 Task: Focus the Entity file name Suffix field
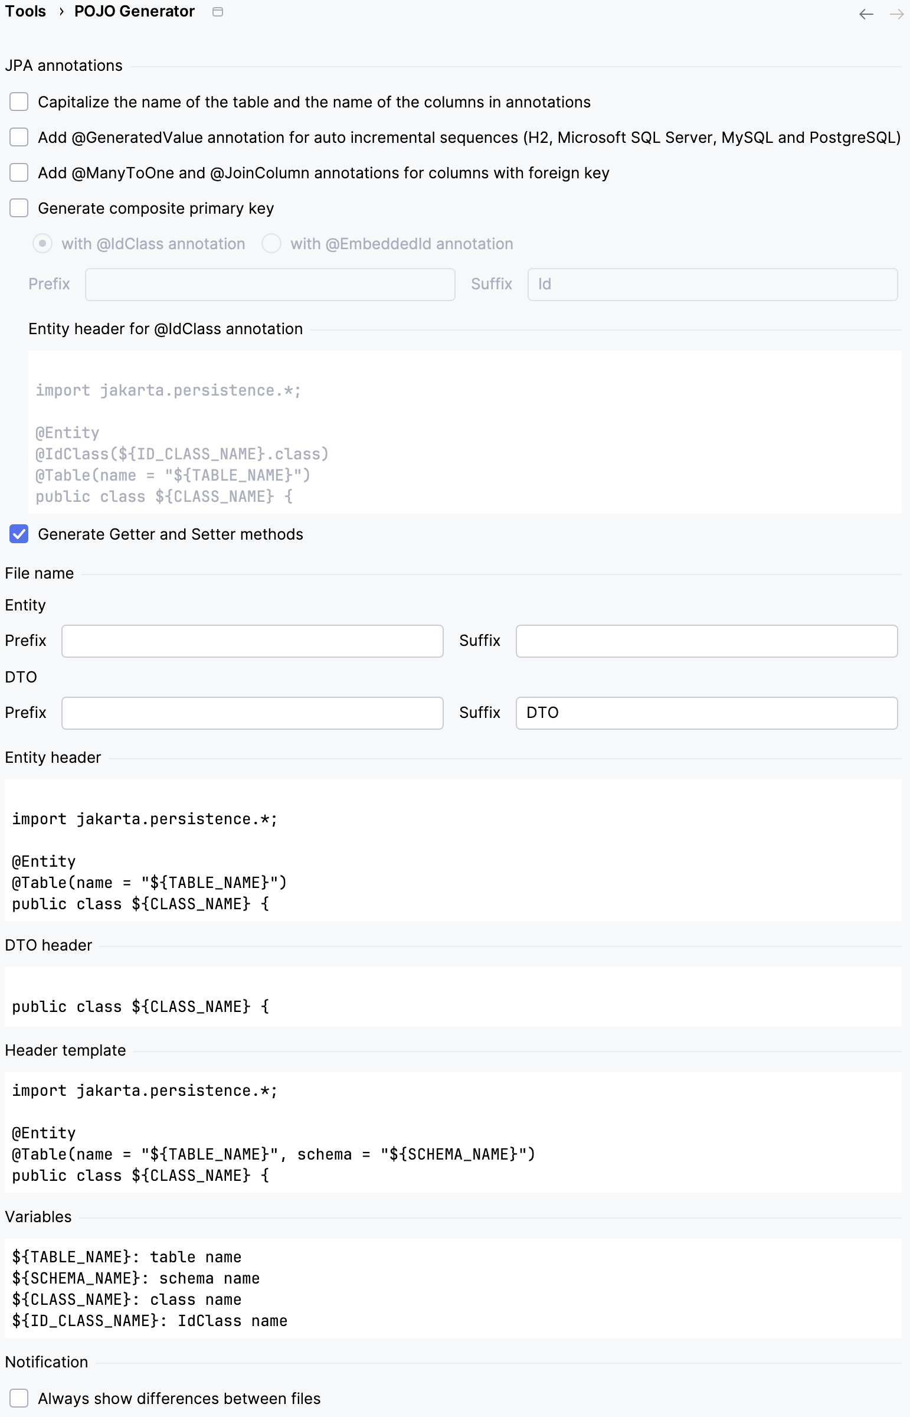(707, 641)
